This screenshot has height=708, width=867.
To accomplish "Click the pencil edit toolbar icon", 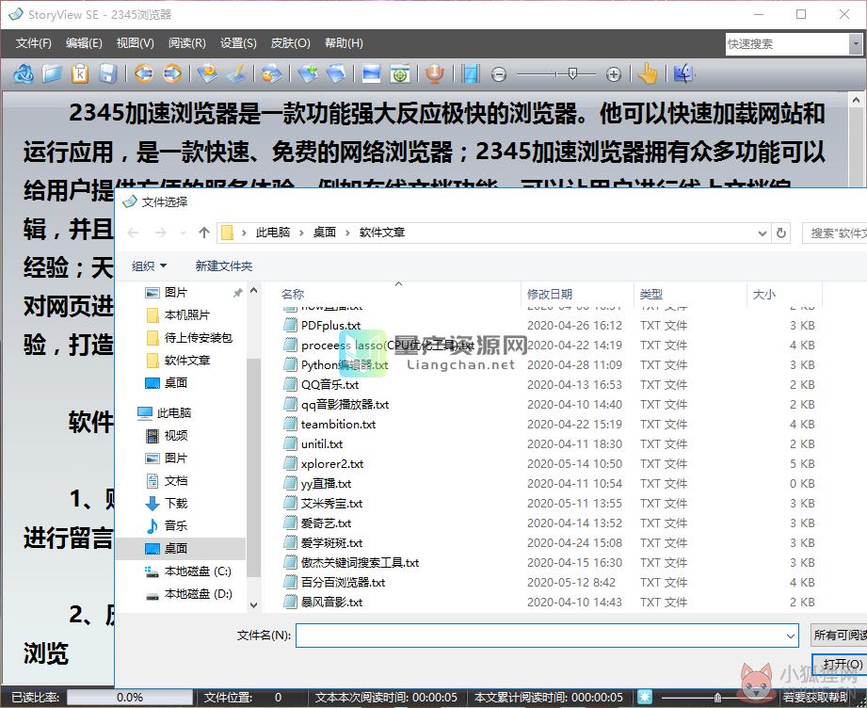I will coord(236,73).
